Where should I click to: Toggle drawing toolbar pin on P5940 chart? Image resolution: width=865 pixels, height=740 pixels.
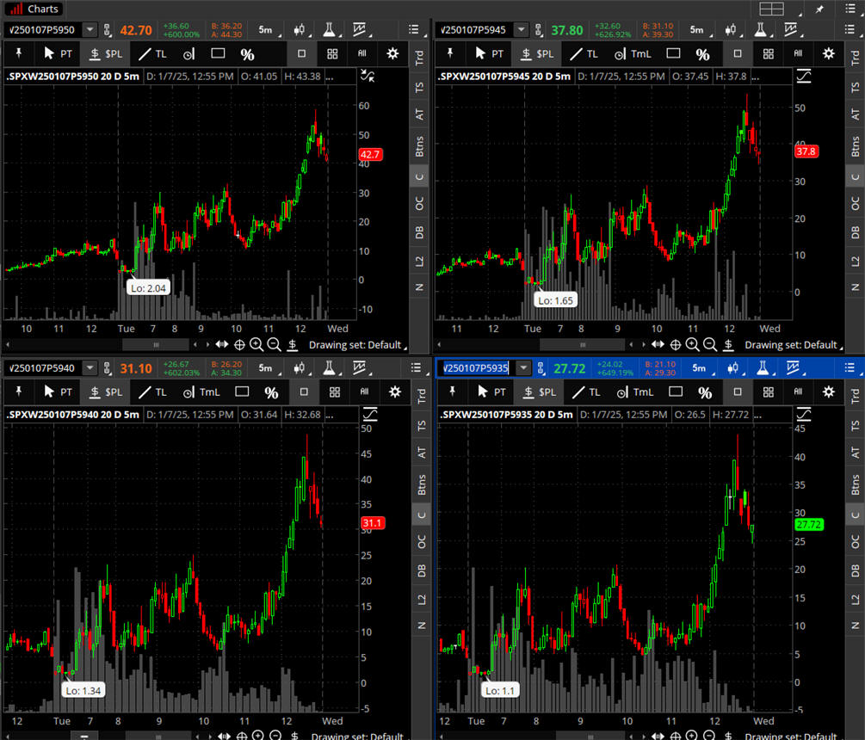[19, 392]
